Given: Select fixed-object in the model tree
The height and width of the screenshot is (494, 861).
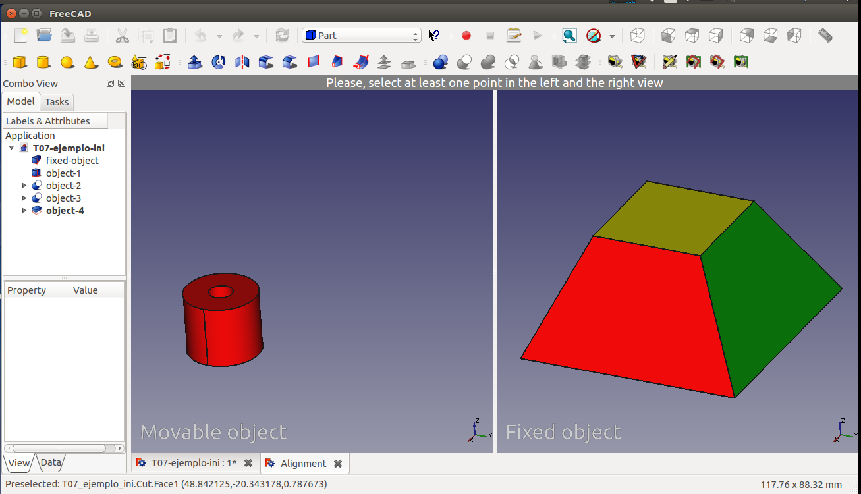Looking at the screenshot, I should pos(72,161).
